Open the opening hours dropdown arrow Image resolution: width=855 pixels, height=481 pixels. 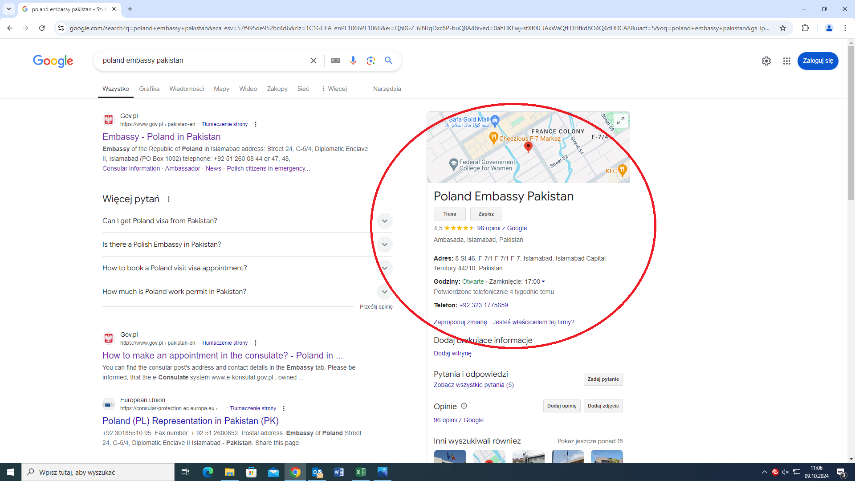(543, 281)
